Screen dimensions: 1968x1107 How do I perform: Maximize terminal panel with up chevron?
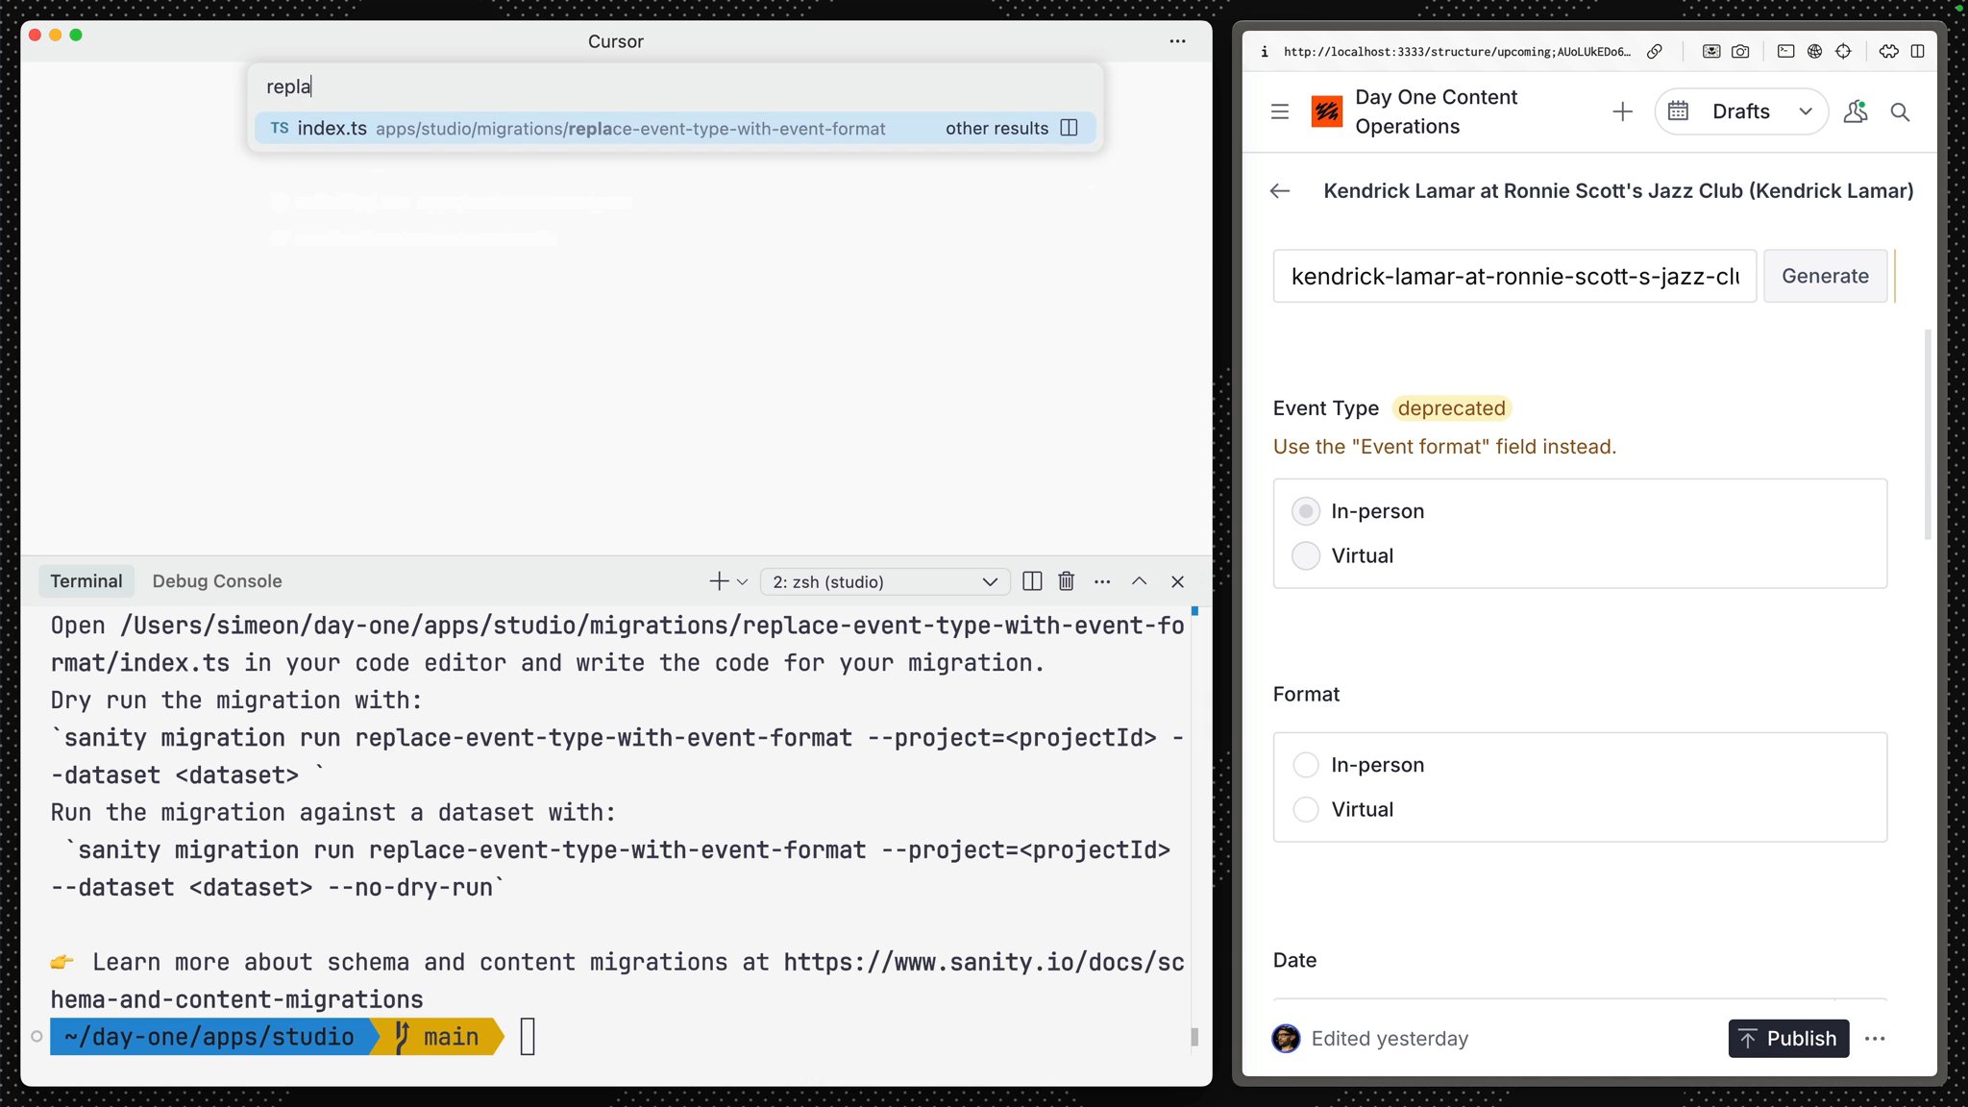coord(1139,581)
